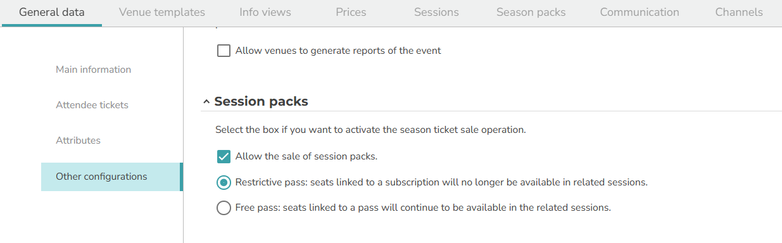Image resolution: width=782 pixels, height=243 pixels.
Task: Click the Restrictive pass description label
Action: pyautogui.click(x=441, y=182)
